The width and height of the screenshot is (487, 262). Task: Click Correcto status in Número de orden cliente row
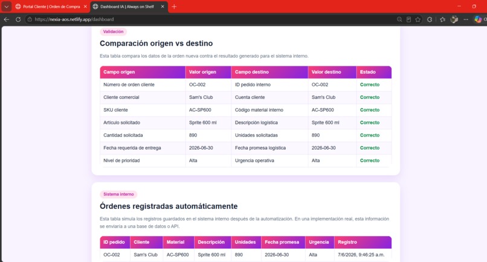tap(370, 85)
